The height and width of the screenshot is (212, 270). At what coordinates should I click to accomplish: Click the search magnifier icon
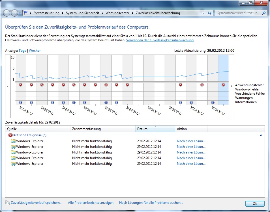(264, 13)
